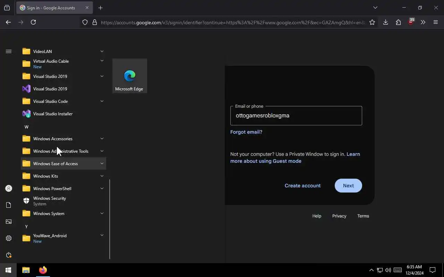The image size is (444, 277).
Task: Open a new tab with the plus button
Action: coord(100,8)
